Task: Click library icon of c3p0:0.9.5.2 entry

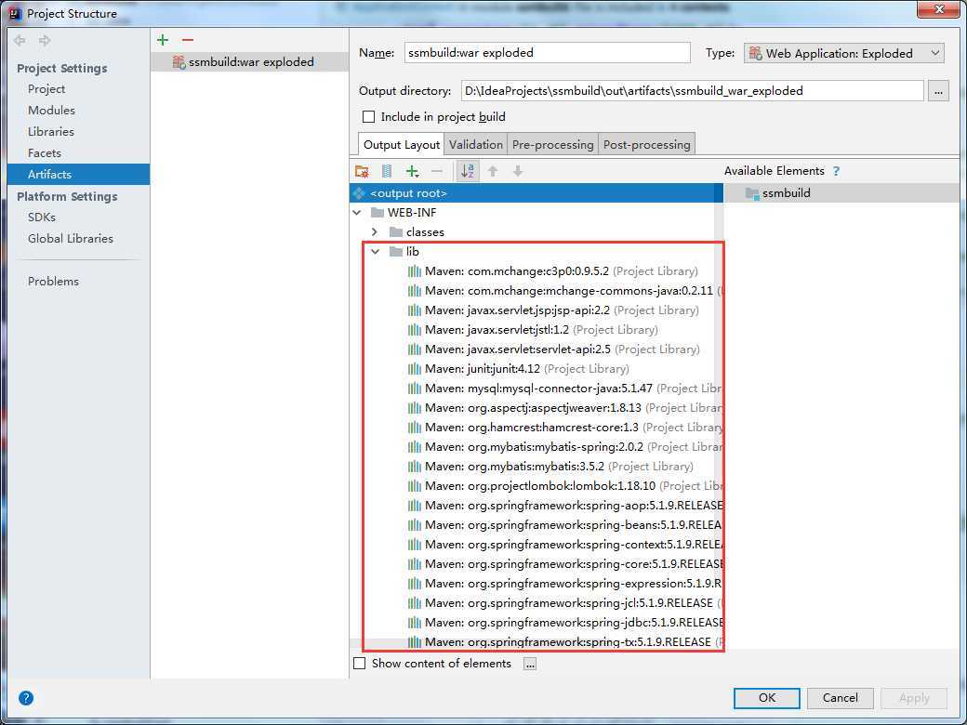Action: tap(415, 271)
